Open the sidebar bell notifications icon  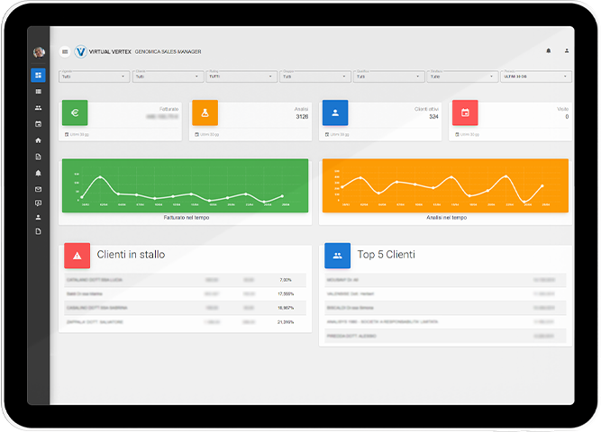click(38, 173)
